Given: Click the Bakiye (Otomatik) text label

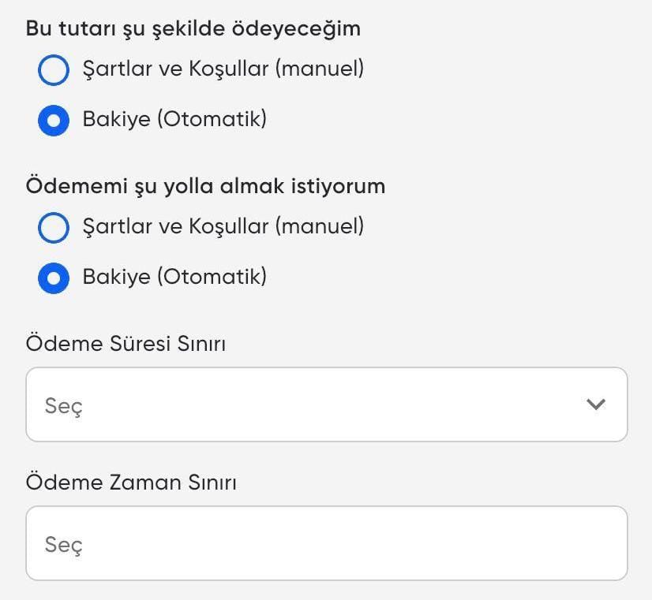Looking at the screenshot, I should point(174,120).
